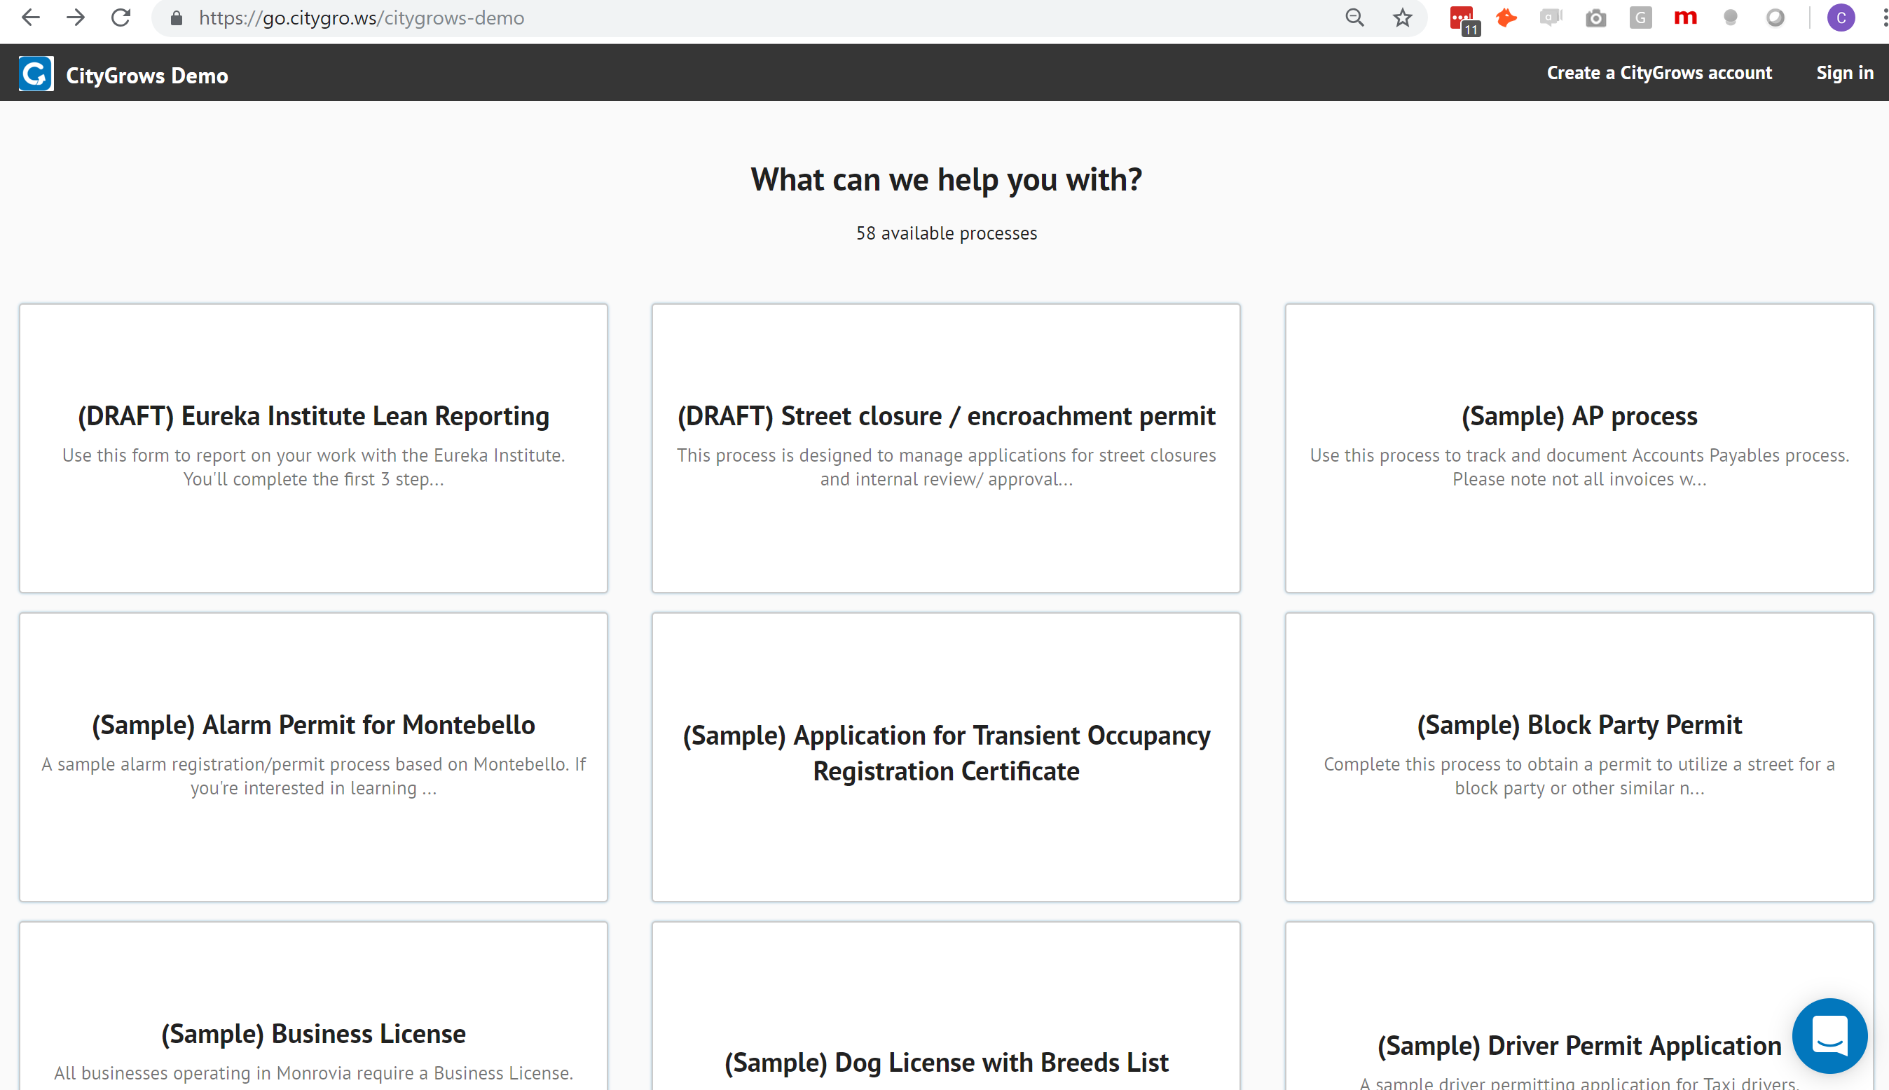Screen dimensions: 1889x1090
Task: Click the grey G extension icon
Action: click(x=1640, y=18)
